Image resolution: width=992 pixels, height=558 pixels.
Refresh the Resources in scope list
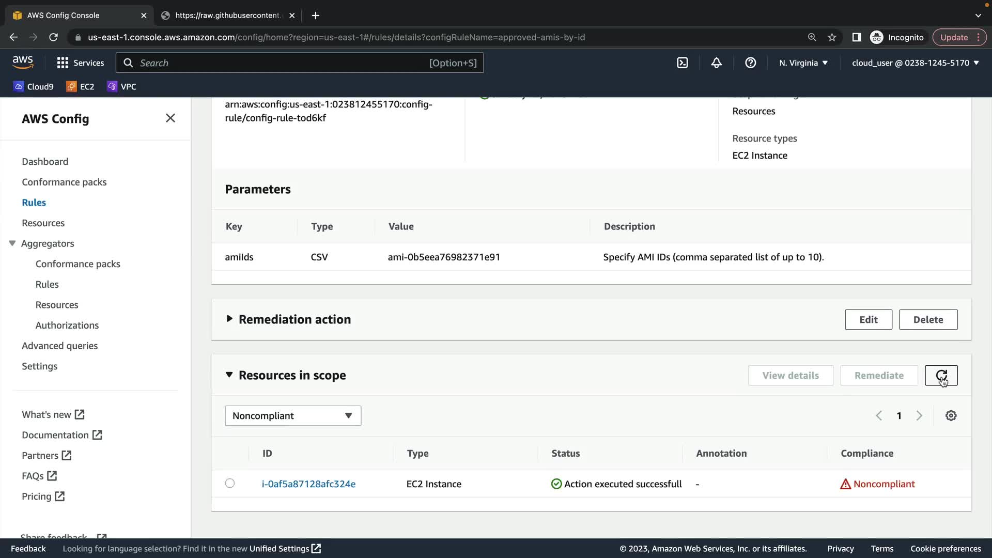click(x=941, y=376)
